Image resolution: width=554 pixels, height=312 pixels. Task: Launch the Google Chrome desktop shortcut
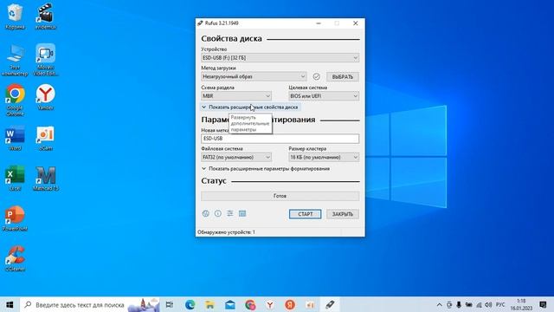pyautogui.click(x=15, y=101)
